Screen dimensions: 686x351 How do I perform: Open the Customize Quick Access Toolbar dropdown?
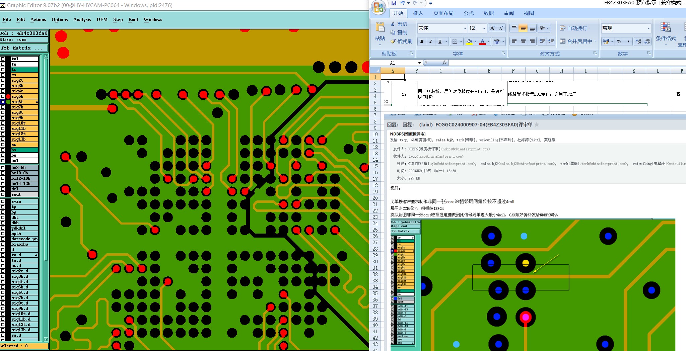pos(430,3)
